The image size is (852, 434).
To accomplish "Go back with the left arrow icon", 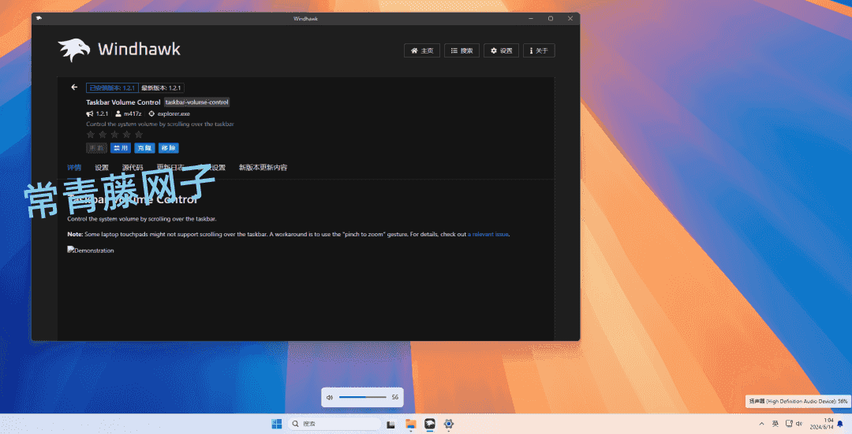I will tap(74, 87).
